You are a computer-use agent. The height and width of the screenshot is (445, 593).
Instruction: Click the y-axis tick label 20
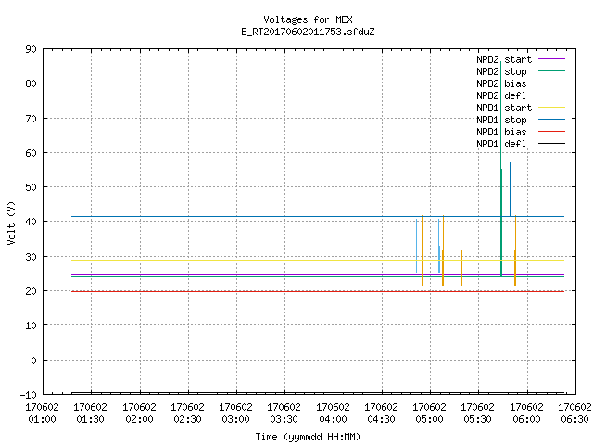(x=32, y=291)
